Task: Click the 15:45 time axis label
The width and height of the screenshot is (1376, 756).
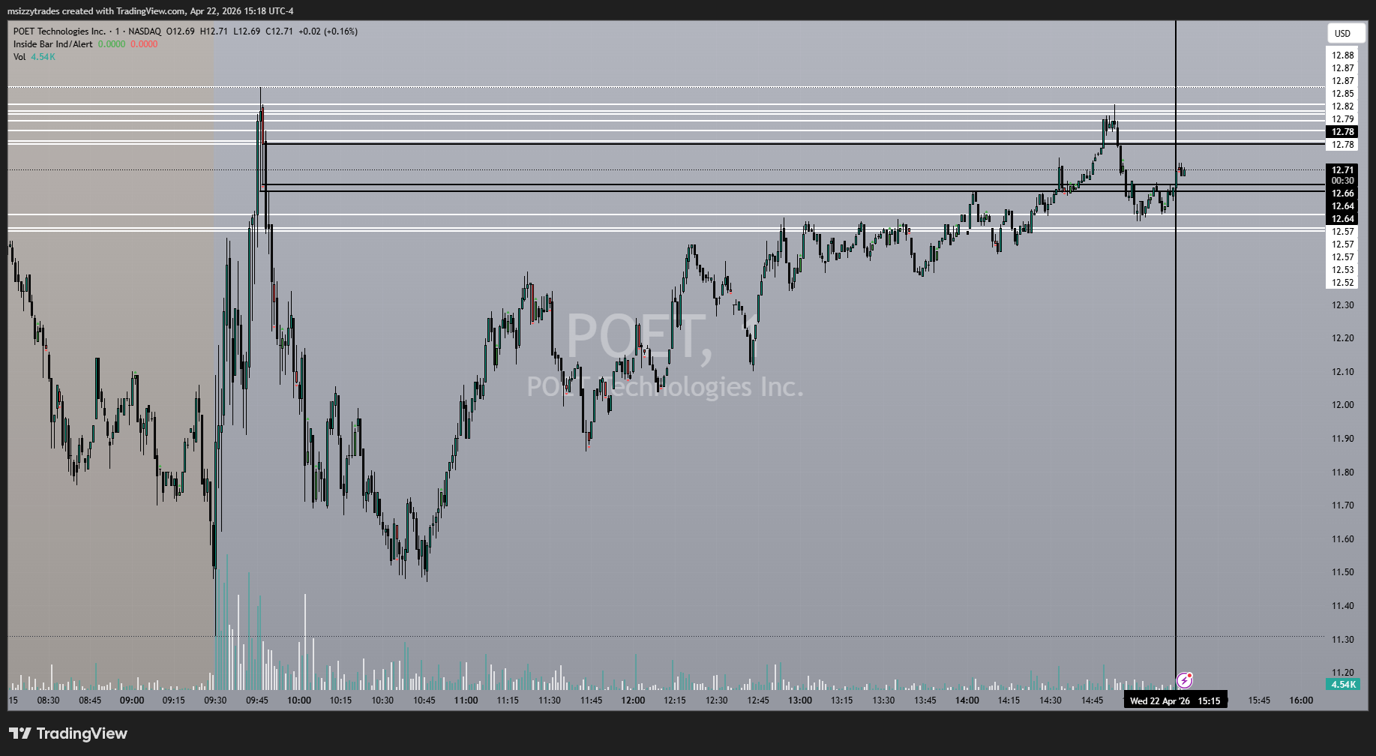Action: (1259, 700)
